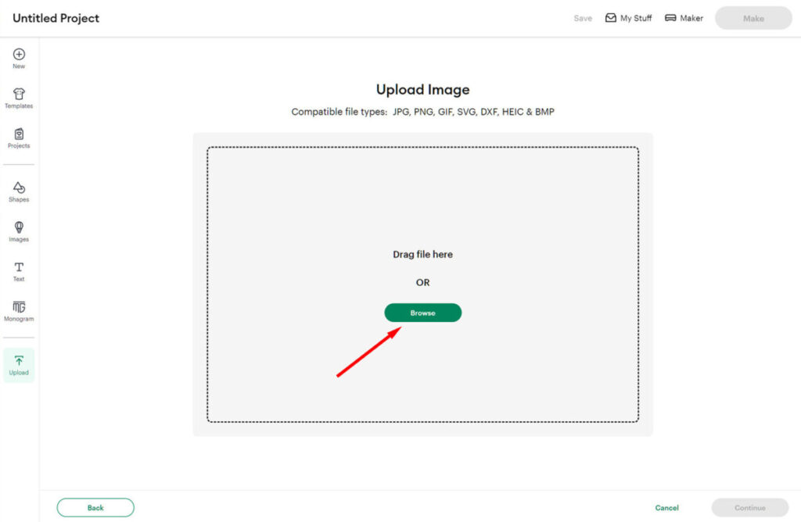Go back using the Back button
The image size is (801, 522).
95,508
